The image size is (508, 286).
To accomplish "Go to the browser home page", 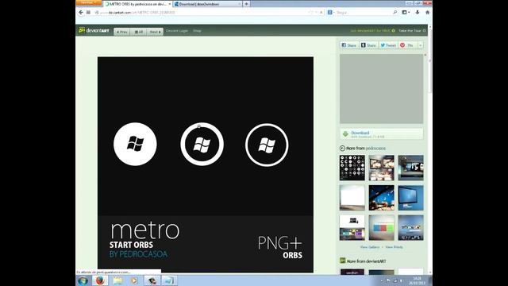I will [x=427, y=13].
